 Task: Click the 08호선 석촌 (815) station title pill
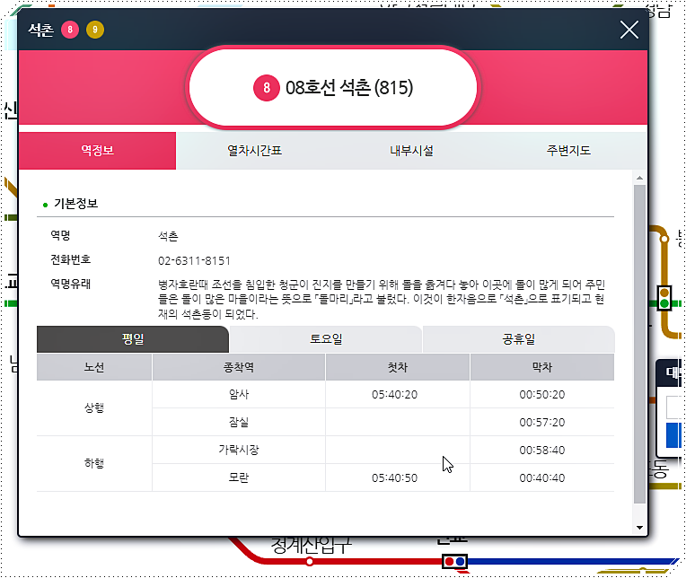click(x=333, y=87)
